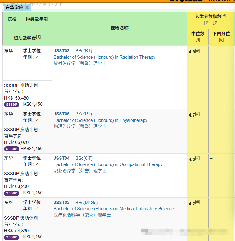Click [#] note next to 4.2 score
Screen dimensions: 235x241
click(x=197, y=202)
